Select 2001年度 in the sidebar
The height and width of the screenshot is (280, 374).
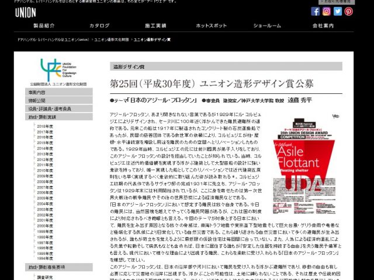coord(45,220)
